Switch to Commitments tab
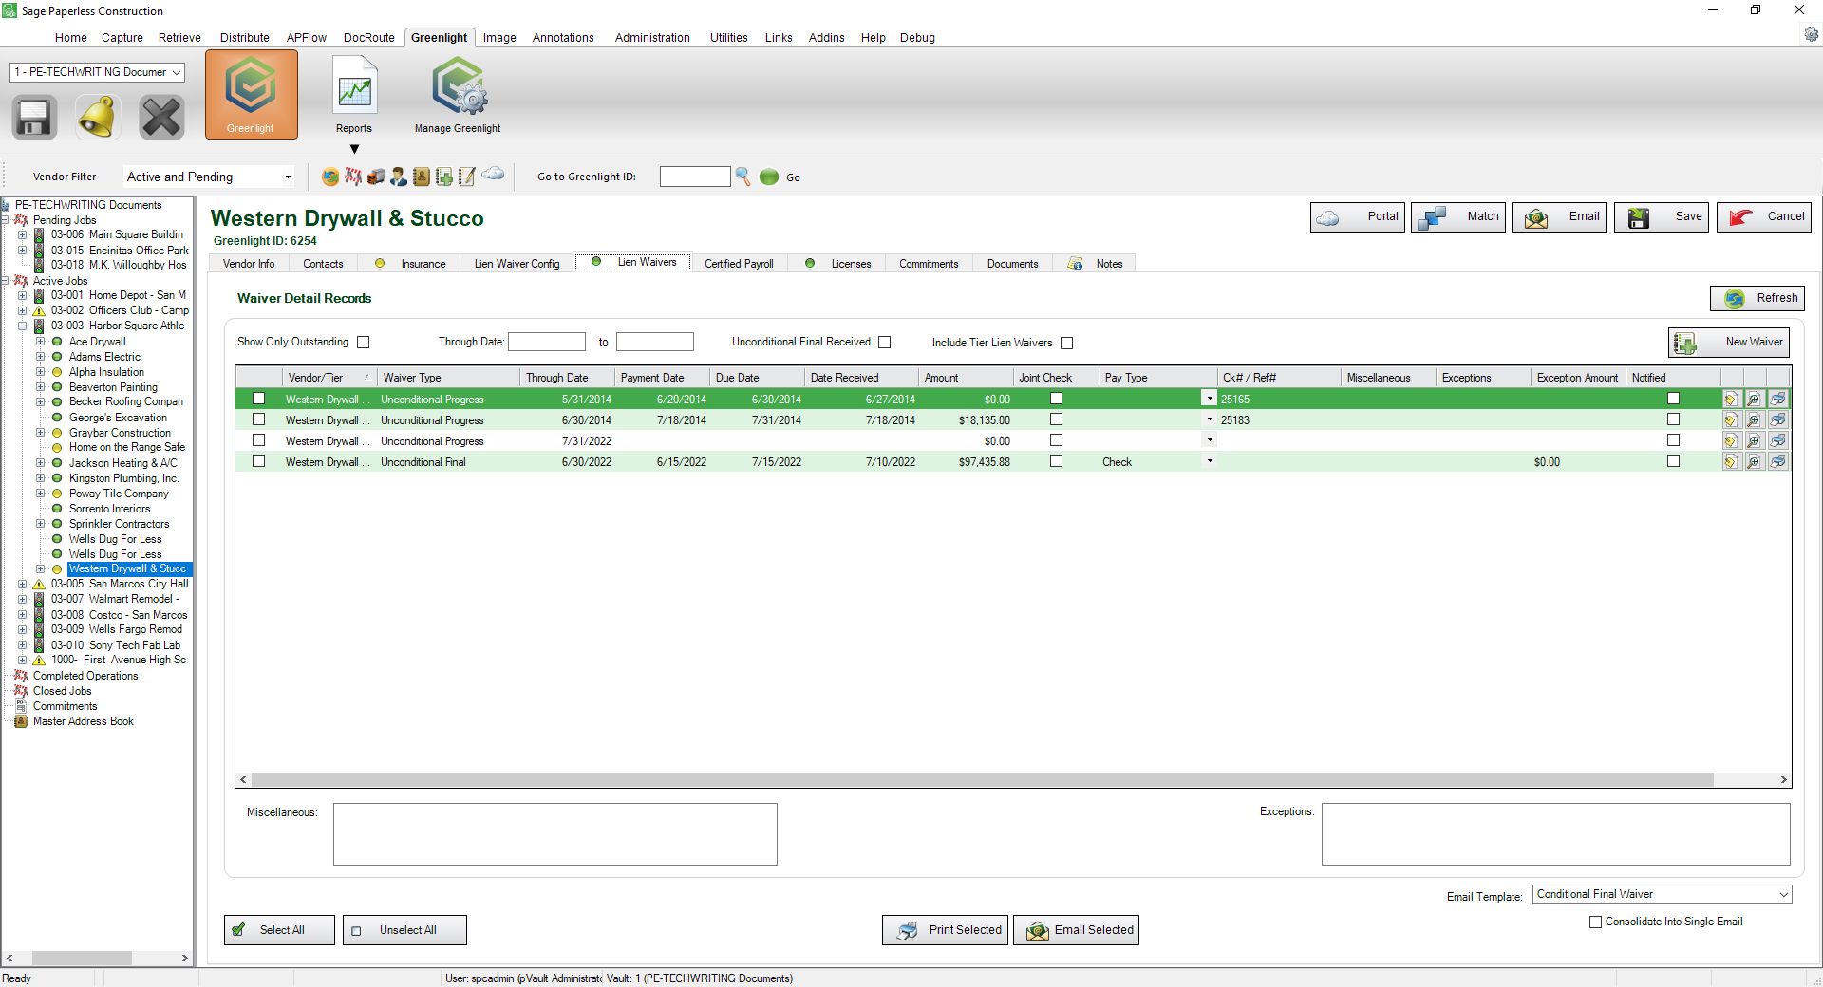 929,264
